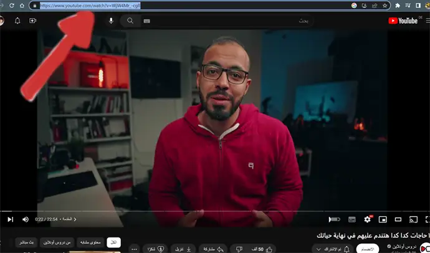Click the Google icon in the address bar
Screen dimensions: 430x253
point(354,6)
